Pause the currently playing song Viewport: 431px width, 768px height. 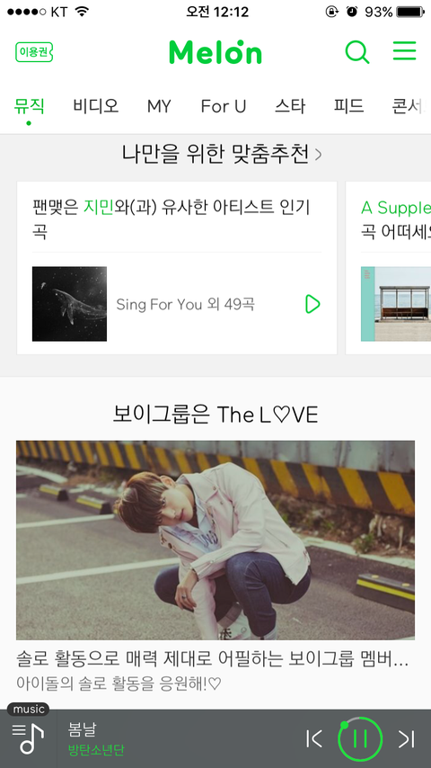coord(360,738)
